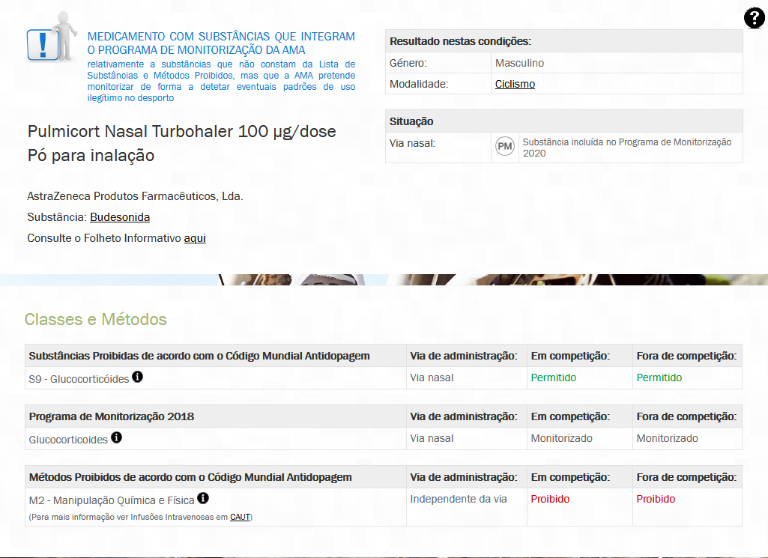This screenshot has width=768, height=558.
Task: Click the 'Classes e Métodos' heading
Action: click(x=95, y=320)
